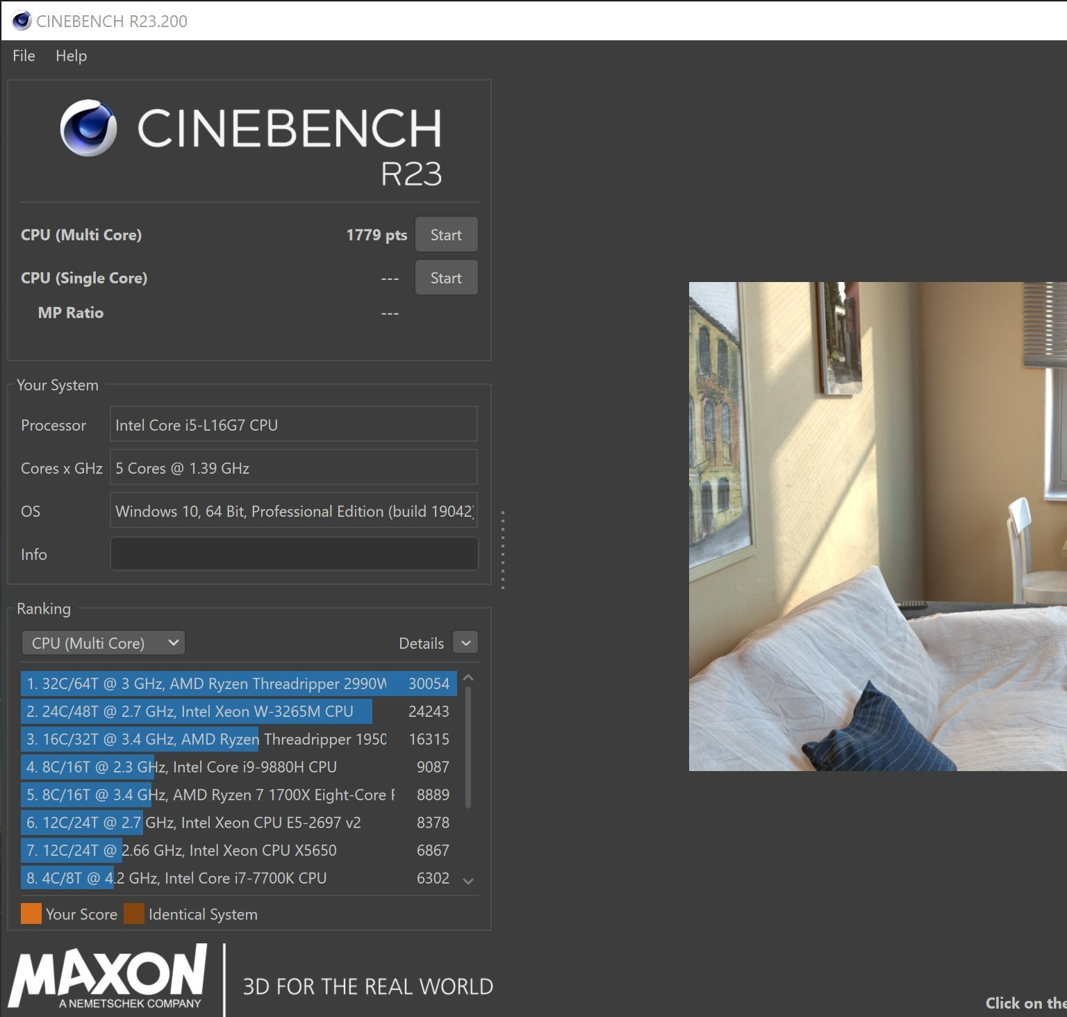This screenshot has width=1067, height=1017.
Task: Click the Cinebench sphere logo in the header
Action: coord(88,129)
